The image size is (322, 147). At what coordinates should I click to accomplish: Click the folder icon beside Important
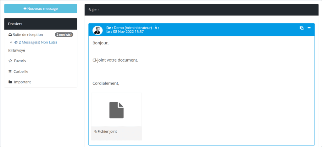pos(10,82)
